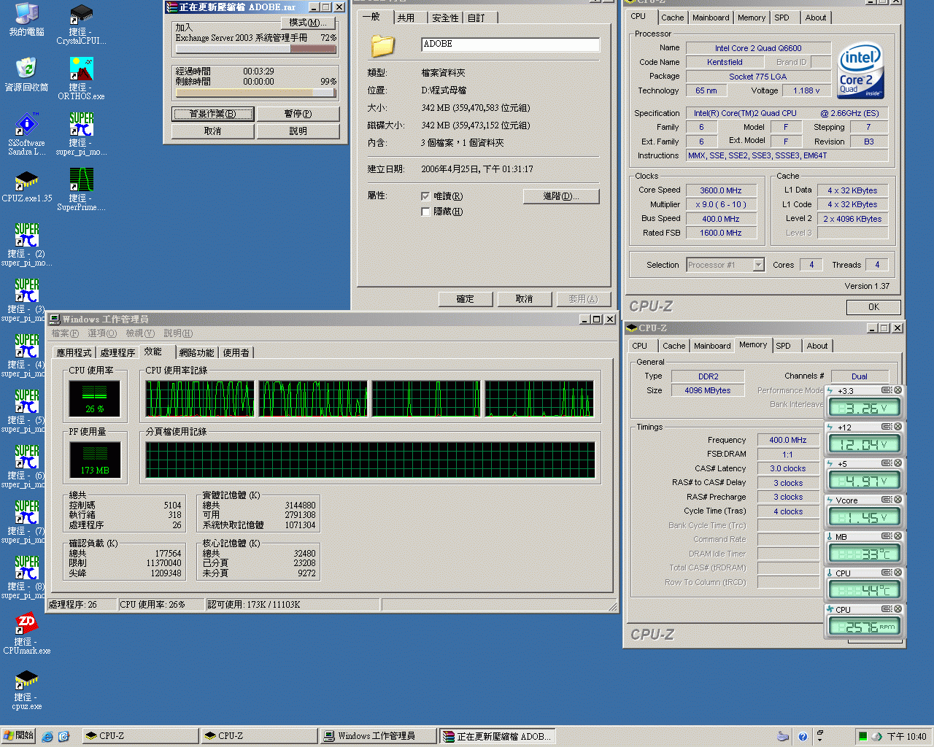This screenshot has width=934, height=747.
Task: Click Advanced (進階) button in properties
Action: click(x=561, y=196)
